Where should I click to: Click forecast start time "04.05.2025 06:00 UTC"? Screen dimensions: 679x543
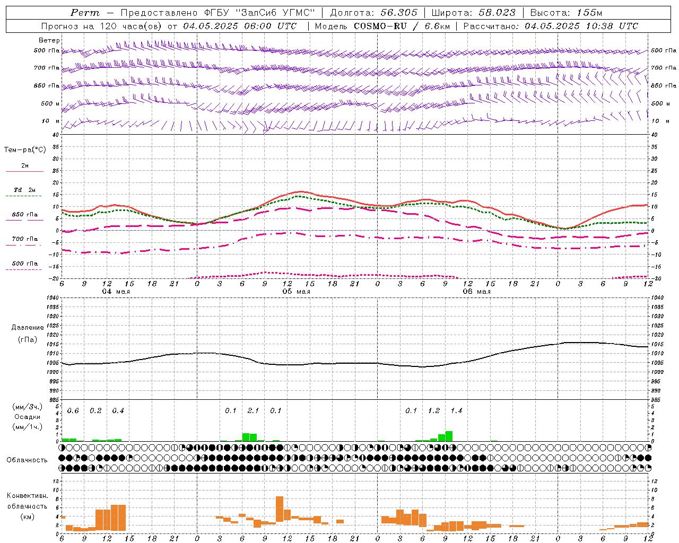click(x=240, y=26)
